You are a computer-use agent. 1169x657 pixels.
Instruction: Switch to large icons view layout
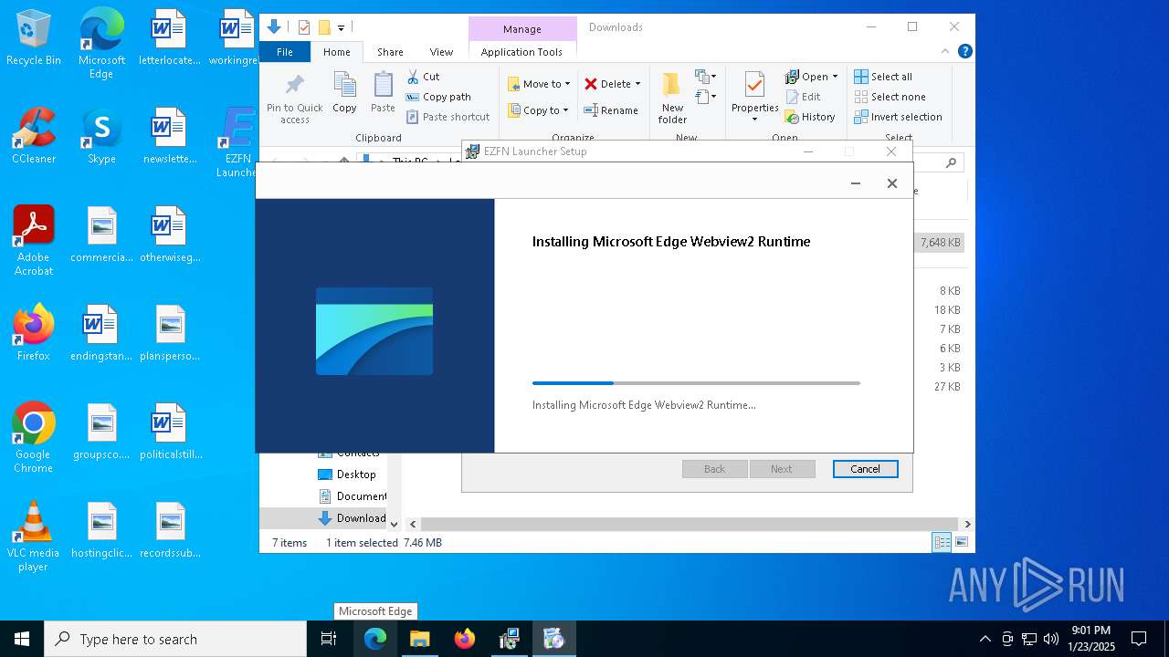click(961, 543)
